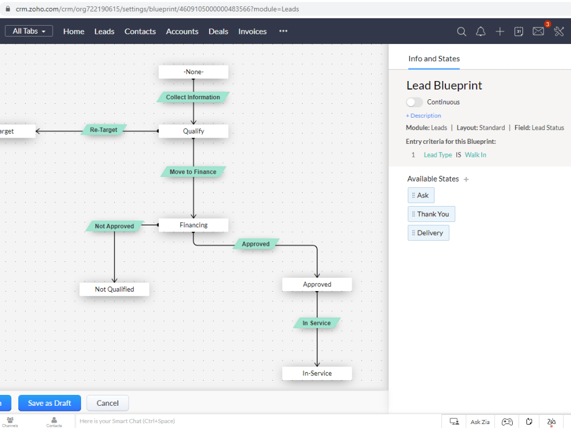Viewport: 571px width, 428px height.
Task: Select the Qualify state node
Action: pyautogui.click(x=194, y=131)
